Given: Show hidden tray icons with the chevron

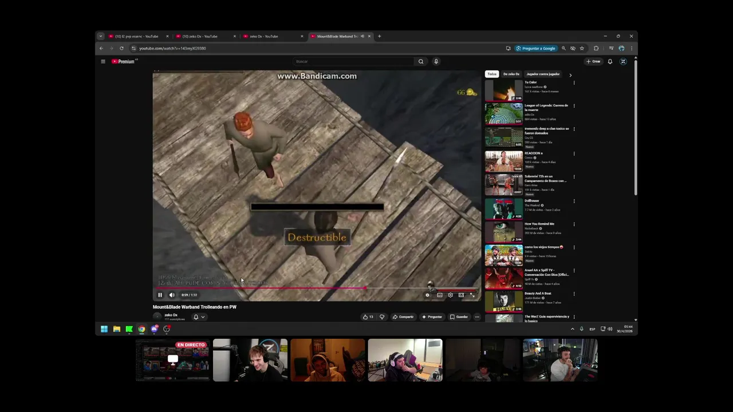Looking at the screenshot, I should pos(572,329).
